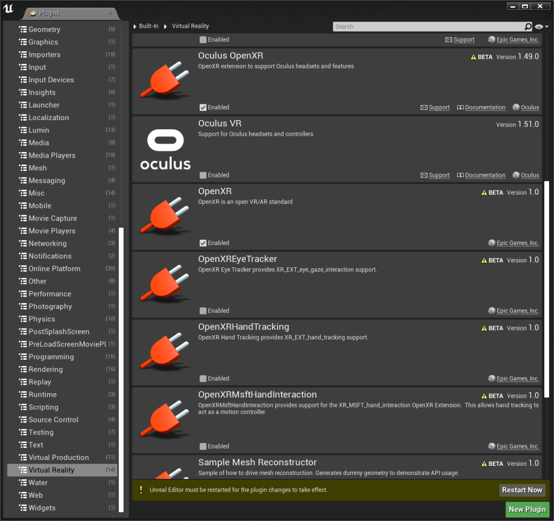The image size is (554, 521).
Task: Select the Virtual Production category
Action: [58, 458]
